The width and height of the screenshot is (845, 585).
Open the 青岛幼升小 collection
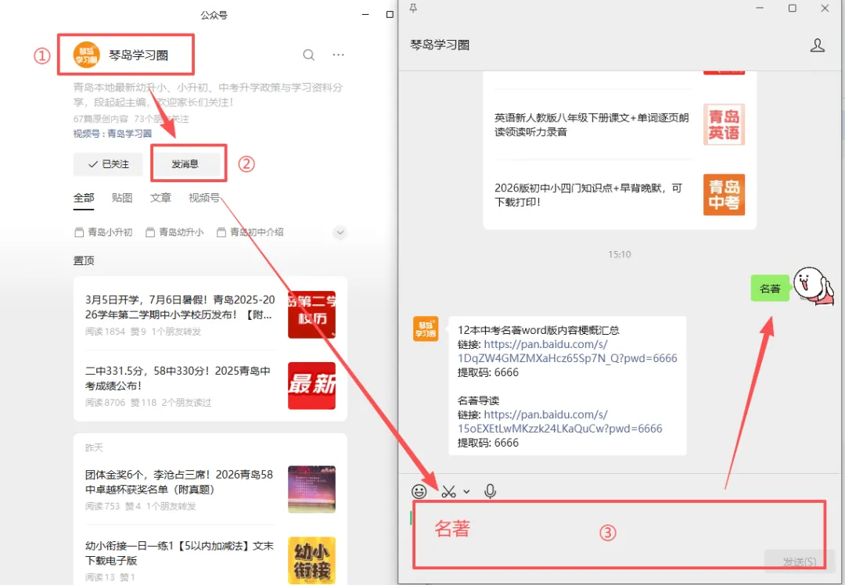[x=174, y=232]
